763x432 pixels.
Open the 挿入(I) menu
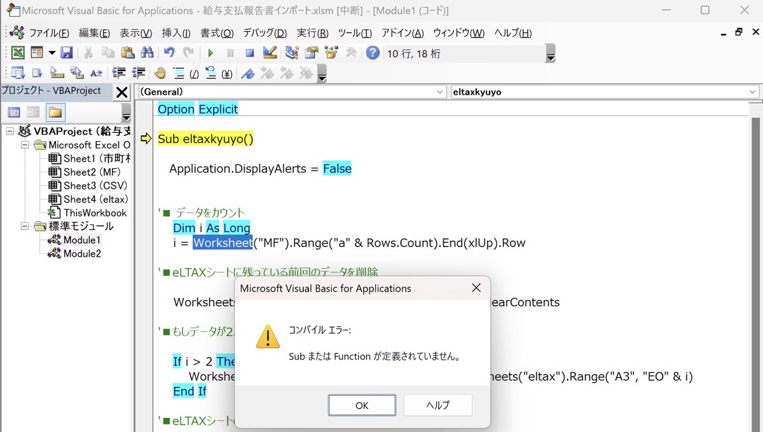[176, 33]
